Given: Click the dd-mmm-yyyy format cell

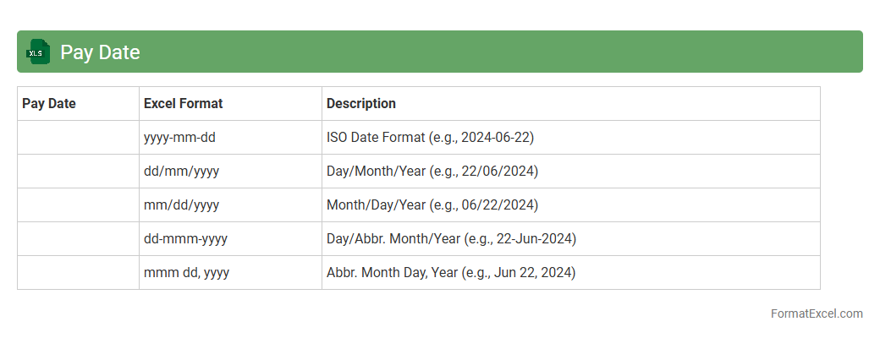Looking at the screenshot, I should (x=185, y=239).
